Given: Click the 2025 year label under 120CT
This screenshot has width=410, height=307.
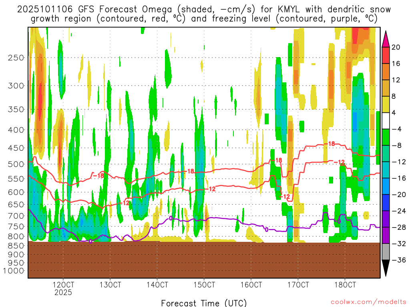Looking at the screenshot, I should click(63, 292).
